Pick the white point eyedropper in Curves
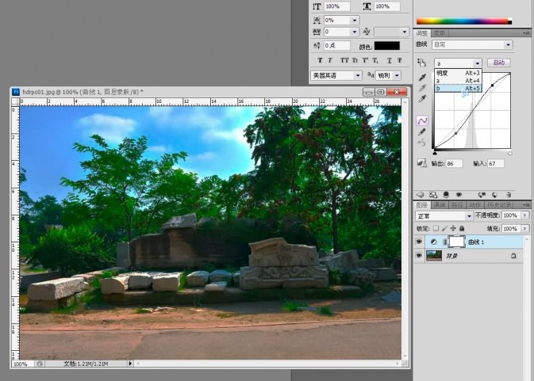534x381 pixels. pos(422,98)
